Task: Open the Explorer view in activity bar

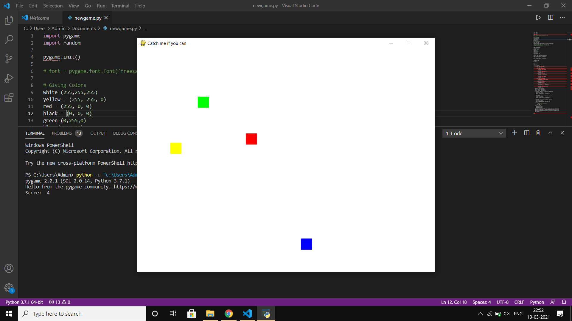Action: coord(9,20)
